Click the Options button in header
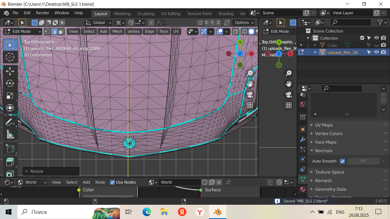The width and height of the screenshot is (390, 219). coord(244,23)
